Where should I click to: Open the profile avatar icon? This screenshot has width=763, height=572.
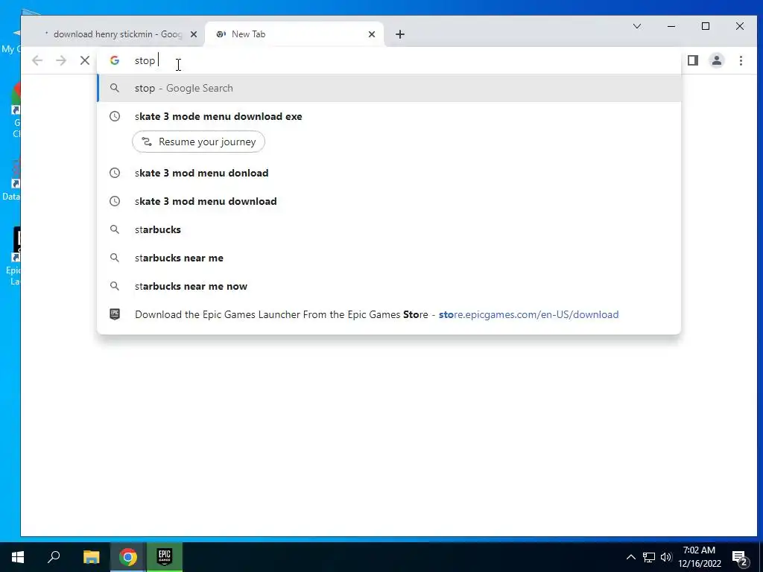(x=717, y=60)
